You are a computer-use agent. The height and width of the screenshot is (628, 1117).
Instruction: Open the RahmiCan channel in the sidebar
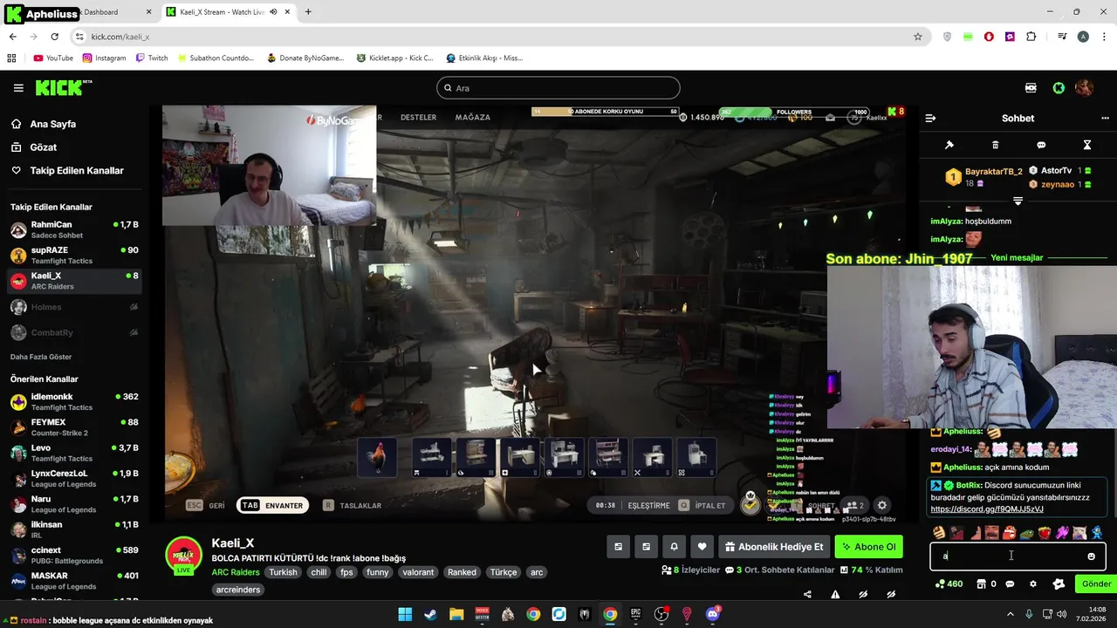[x=74, y=230]
